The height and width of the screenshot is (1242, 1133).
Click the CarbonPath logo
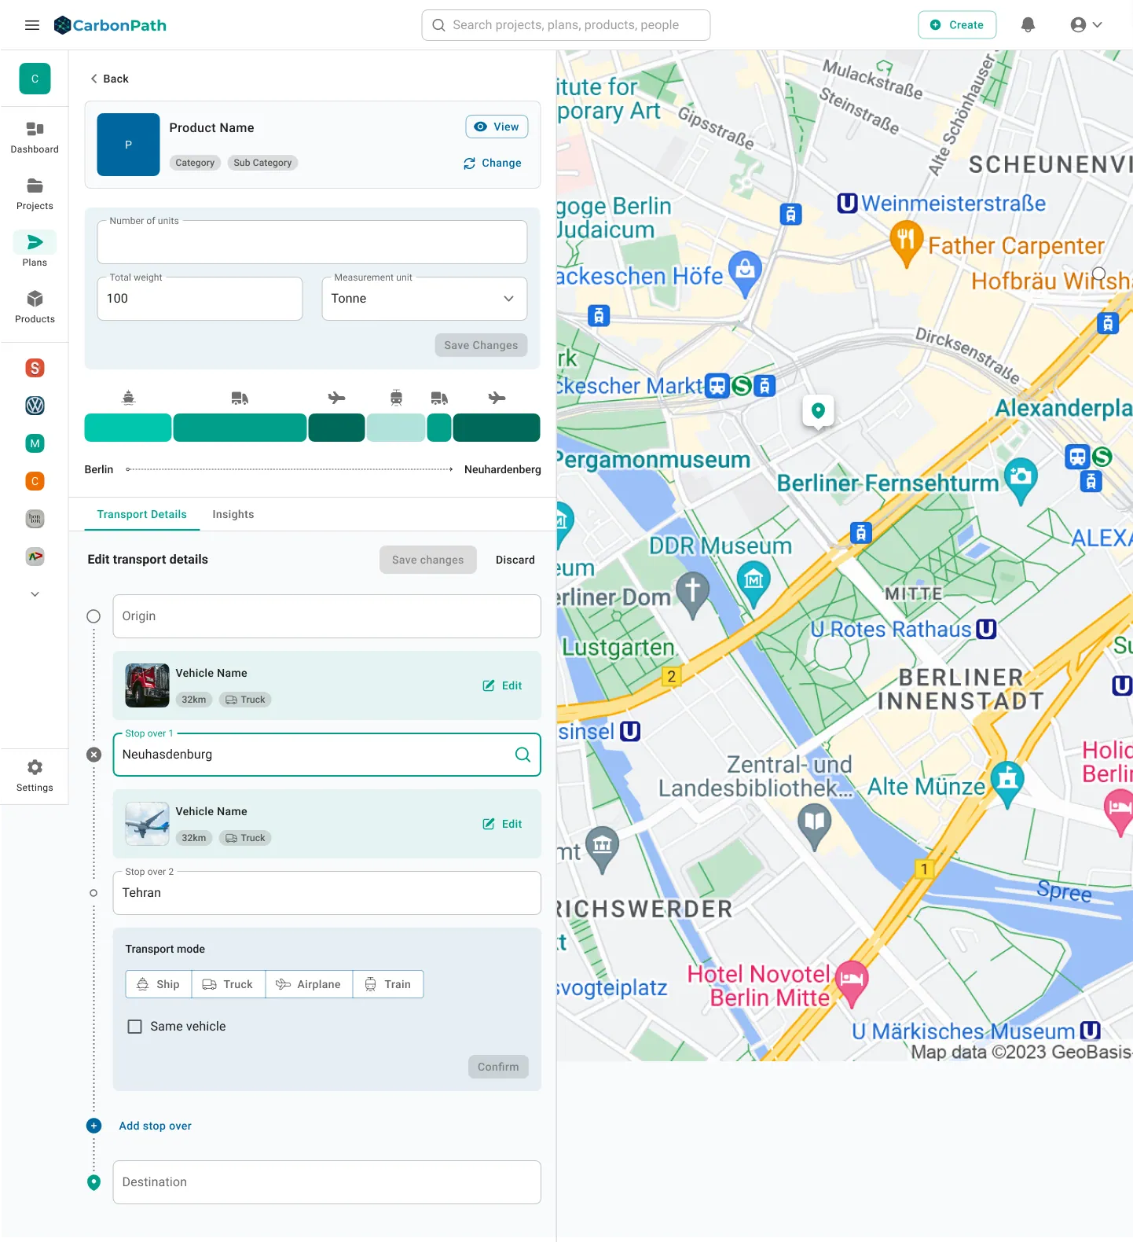click(110, 25)
